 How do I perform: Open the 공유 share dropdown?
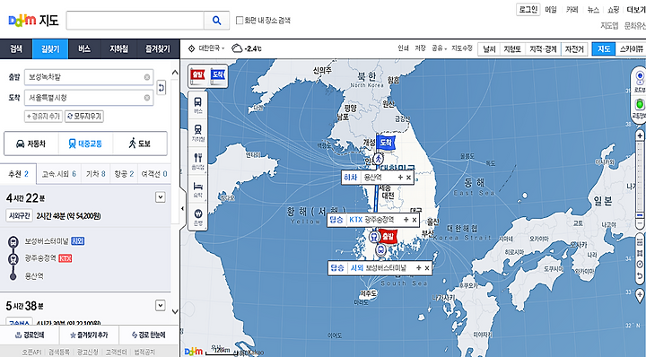pos(439,48)
